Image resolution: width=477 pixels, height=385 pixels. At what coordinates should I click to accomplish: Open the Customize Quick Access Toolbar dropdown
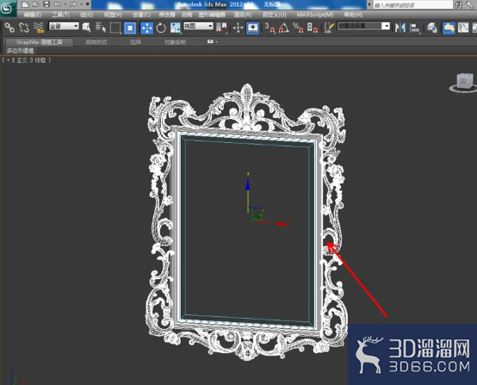pos(87,4)
